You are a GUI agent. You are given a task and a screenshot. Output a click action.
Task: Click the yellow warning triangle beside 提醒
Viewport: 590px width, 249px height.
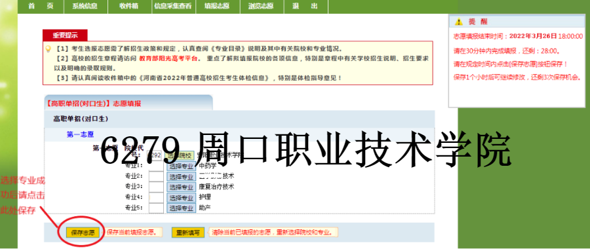pos(458,22)
